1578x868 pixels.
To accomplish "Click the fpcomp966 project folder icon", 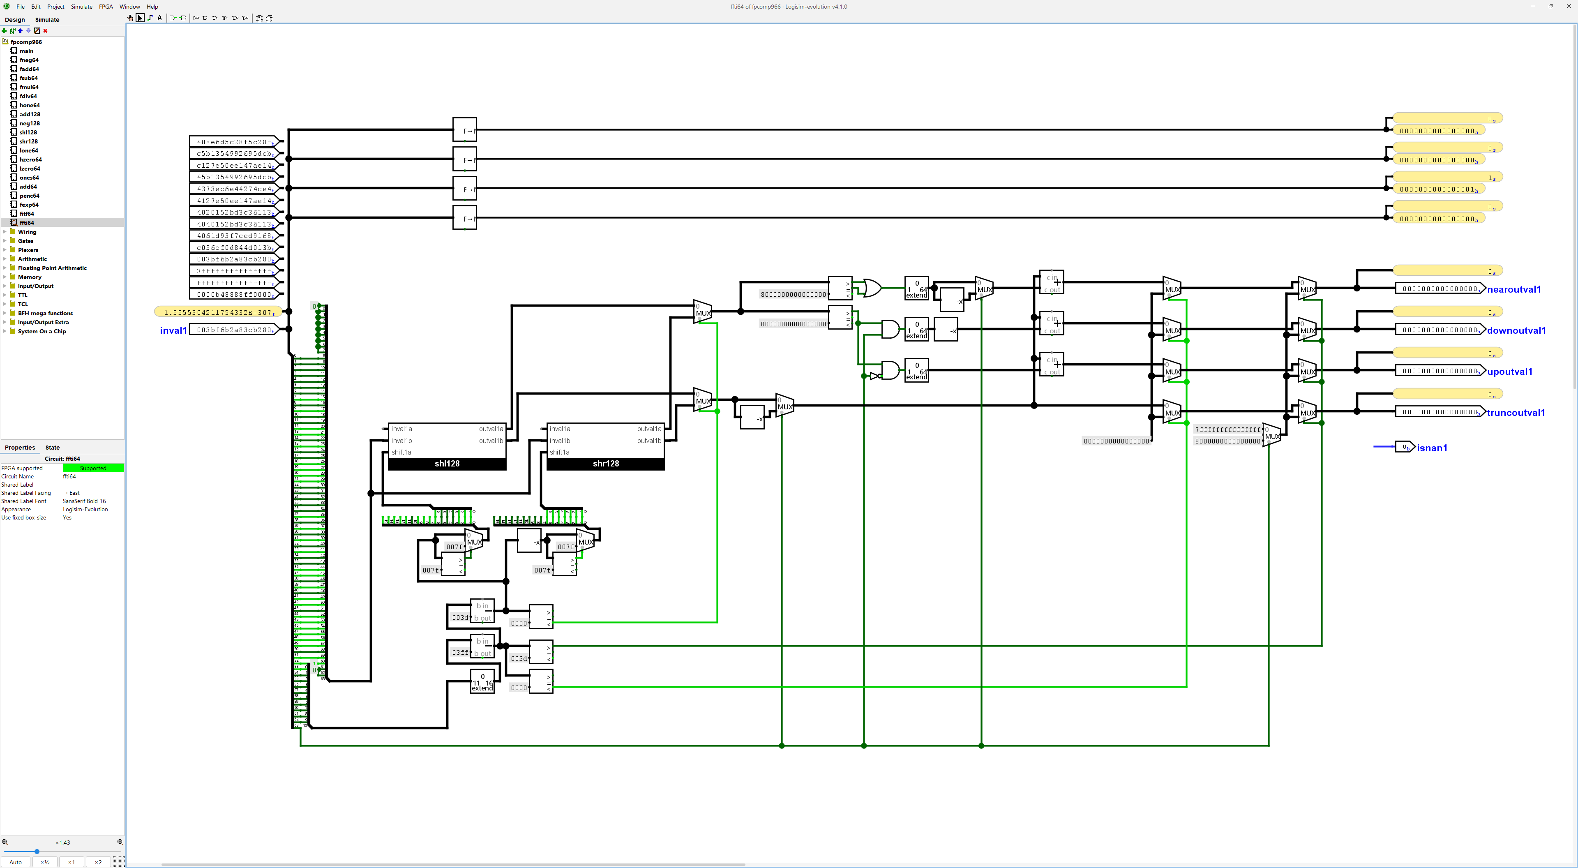I will [5, 42].
